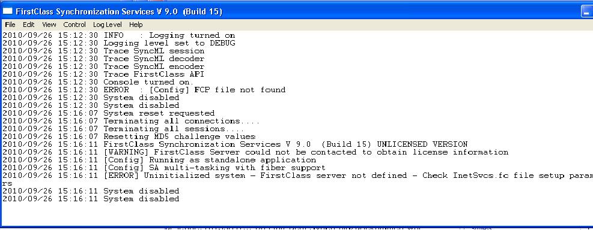Image resolution: width=593 pixels, height=230 pixels.
Task: Click the 'Trace SyncML decoder' log line
Action: (103, 59)
